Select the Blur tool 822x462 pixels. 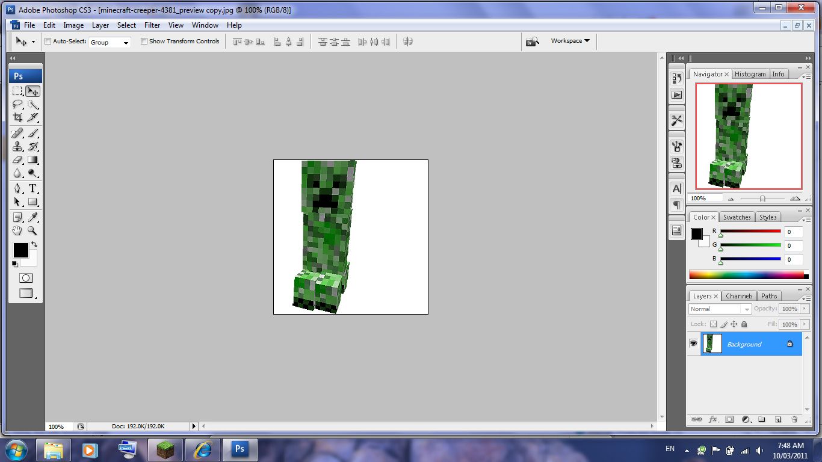point(17,173)
